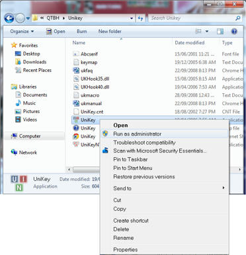The height and width of the screenshot is (255, 246).
Task: Select the ukmacro file icon
Action: (76, 95)
